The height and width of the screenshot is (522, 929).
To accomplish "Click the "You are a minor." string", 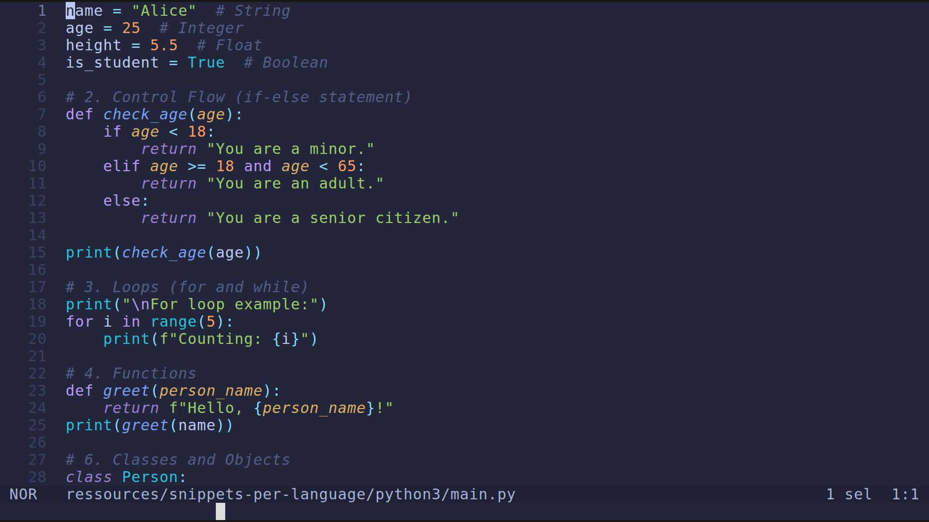I will coord(291,148).
